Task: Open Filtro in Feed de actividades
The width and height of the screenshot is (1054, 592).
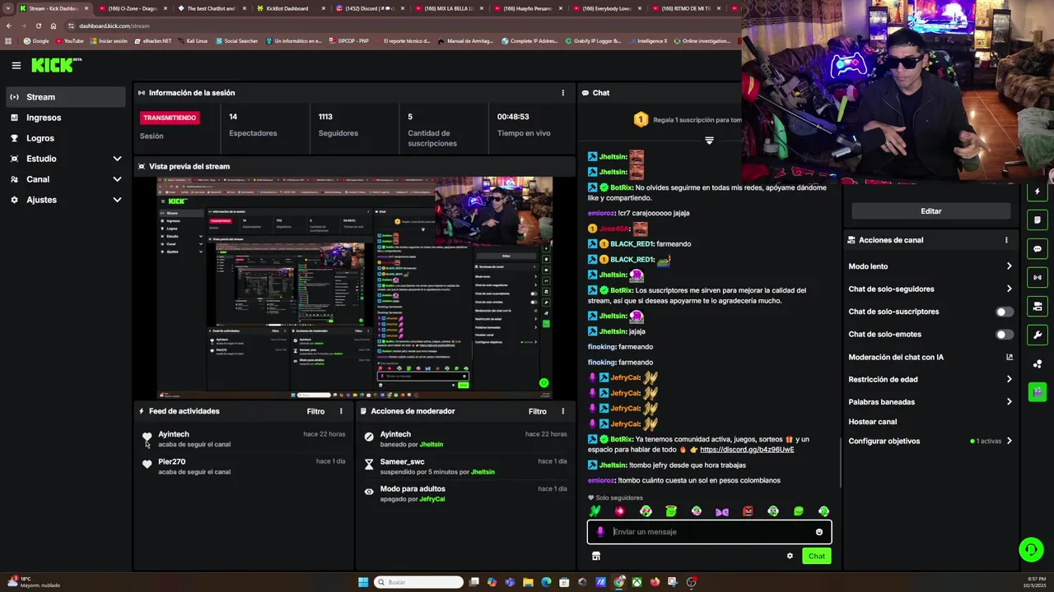Action: click(315, 411)
